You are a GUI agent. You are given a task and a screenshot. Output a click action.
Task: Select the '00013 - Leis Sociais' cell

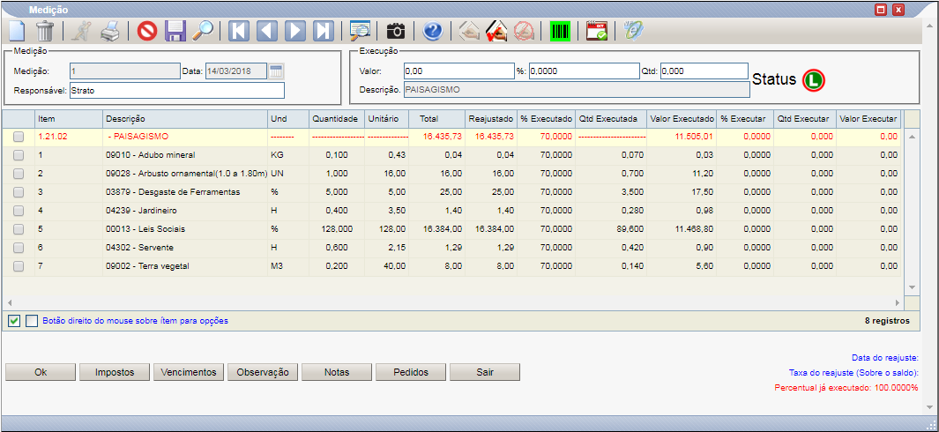[184, 229]
